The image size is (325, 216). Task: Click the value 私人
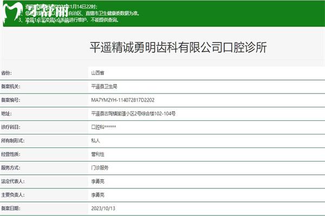pos(95,141)
